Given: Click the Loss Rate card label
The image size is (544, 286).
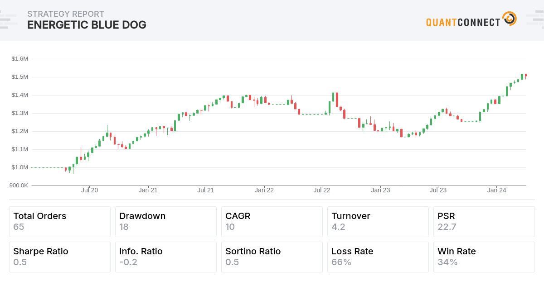Looking at the screenshot, I should (x=352, y=252).
